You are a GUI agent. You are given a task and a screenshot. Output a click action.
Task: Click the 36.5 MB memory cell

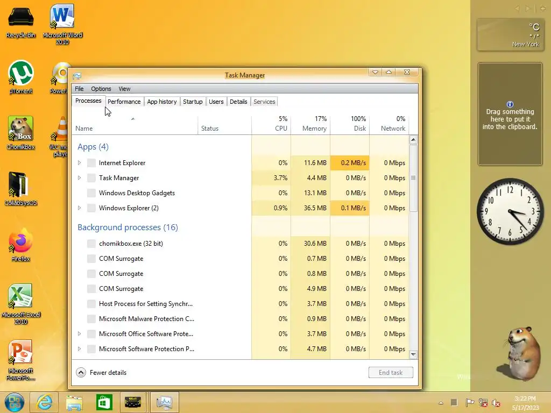point(310,208)
